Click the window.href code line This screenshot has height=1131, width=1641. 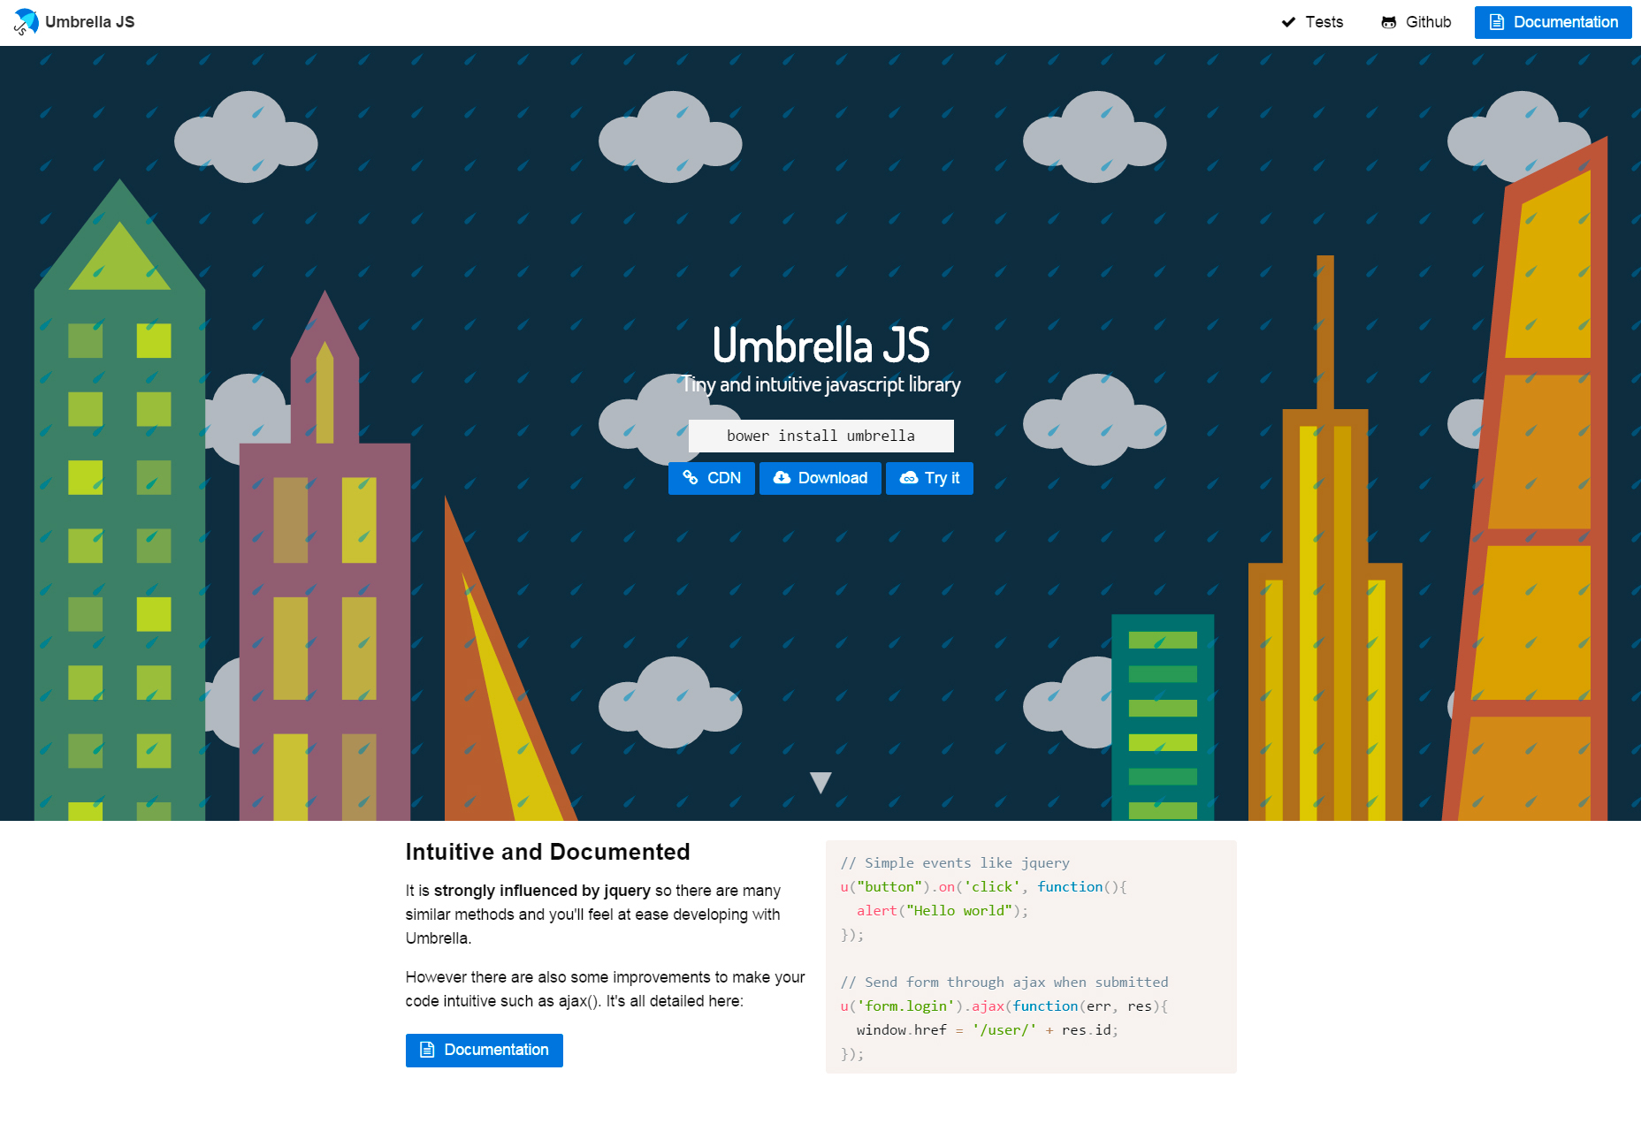(x=987, y=1030)
